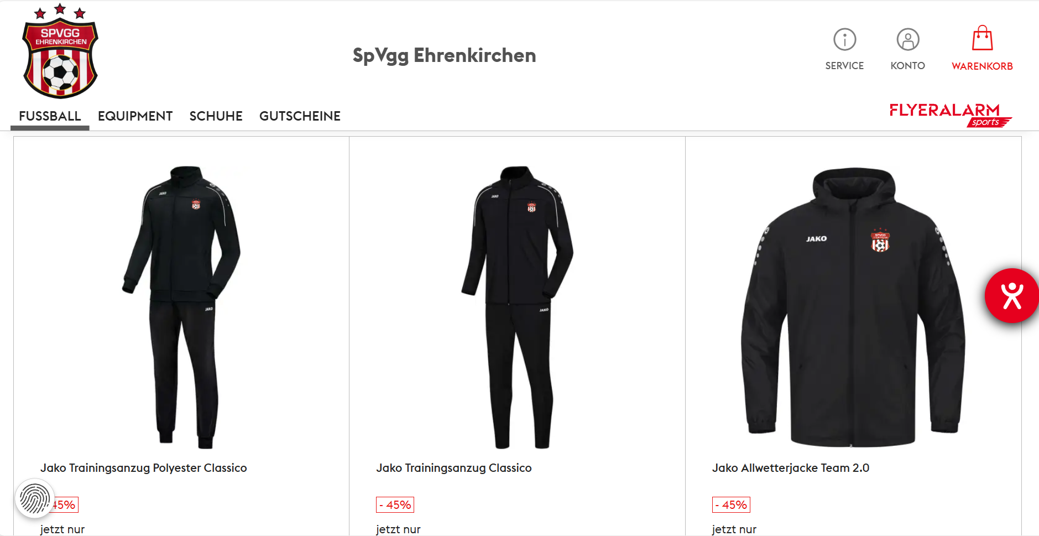The width and height of the screenshot is (1039, 536).
Task: Open the red accessibility widget button
Action: [1011, 296]
